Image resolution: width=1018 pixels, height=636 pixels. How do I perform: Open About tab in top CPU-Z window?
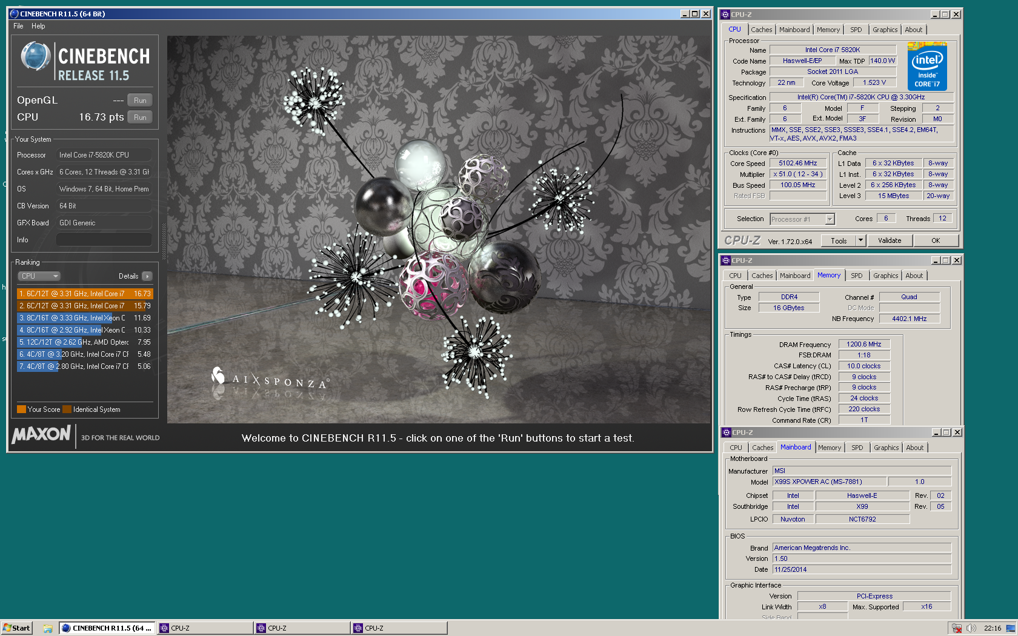pyautogui.click(x=914, y=30)
